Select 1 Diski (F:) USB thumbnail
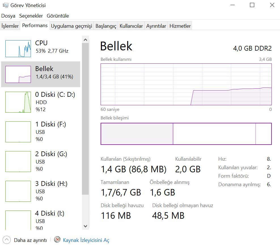This screenshot has height=249, width=280. 18,132
